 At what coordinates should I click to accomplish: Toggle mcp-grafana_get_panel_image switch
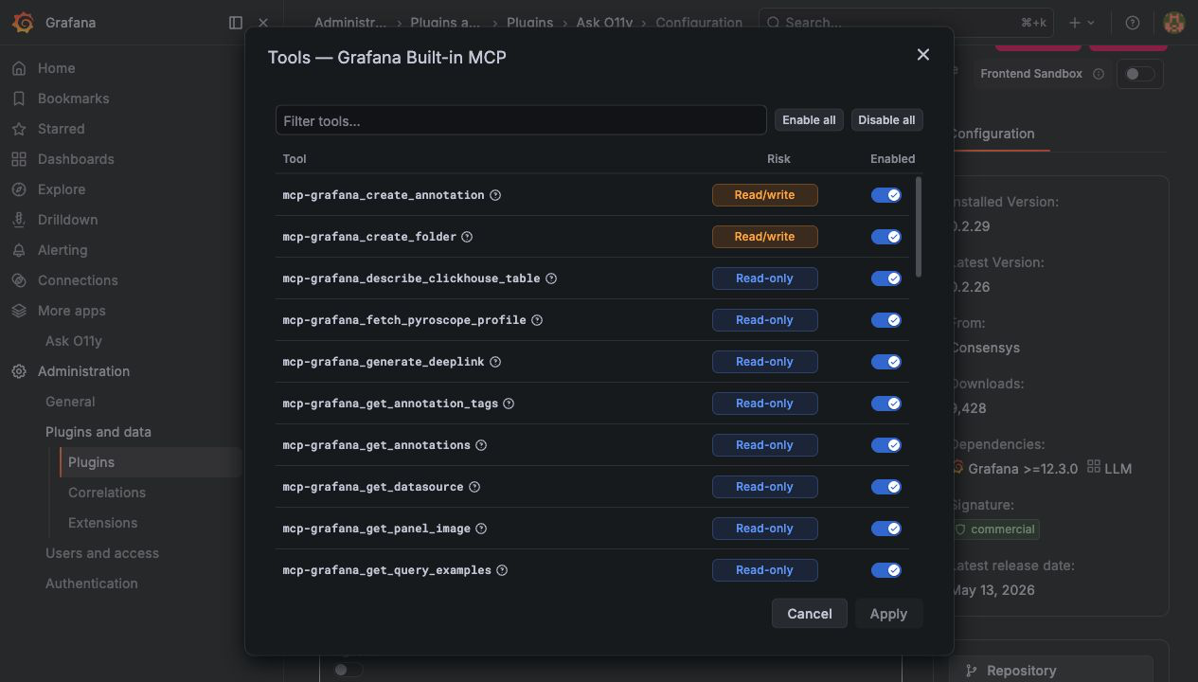(x=886, y=529)
